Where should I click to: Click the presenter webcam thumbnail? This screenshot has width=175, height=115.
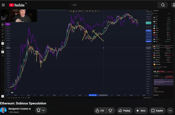click(19, 16)
